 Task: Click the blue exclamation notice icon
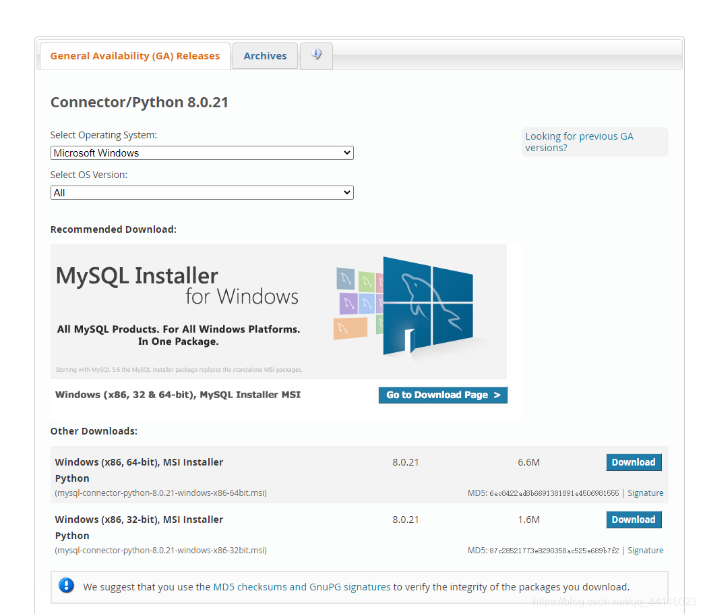(x=66, y=586)
